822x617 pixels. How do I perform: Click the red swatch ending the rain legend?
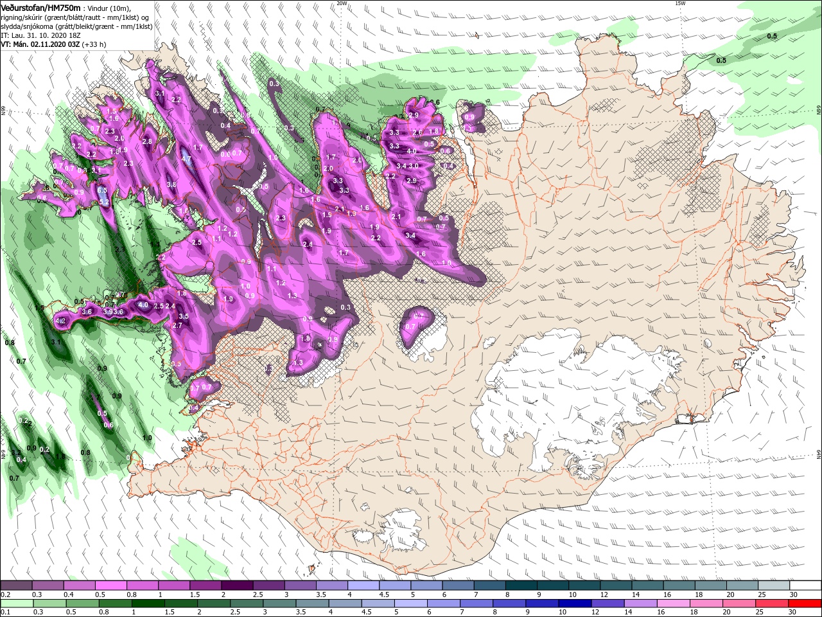point(805,604)
